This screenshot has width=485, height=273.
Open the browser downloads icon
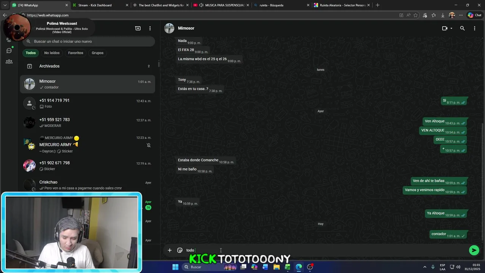pos(443,15)
